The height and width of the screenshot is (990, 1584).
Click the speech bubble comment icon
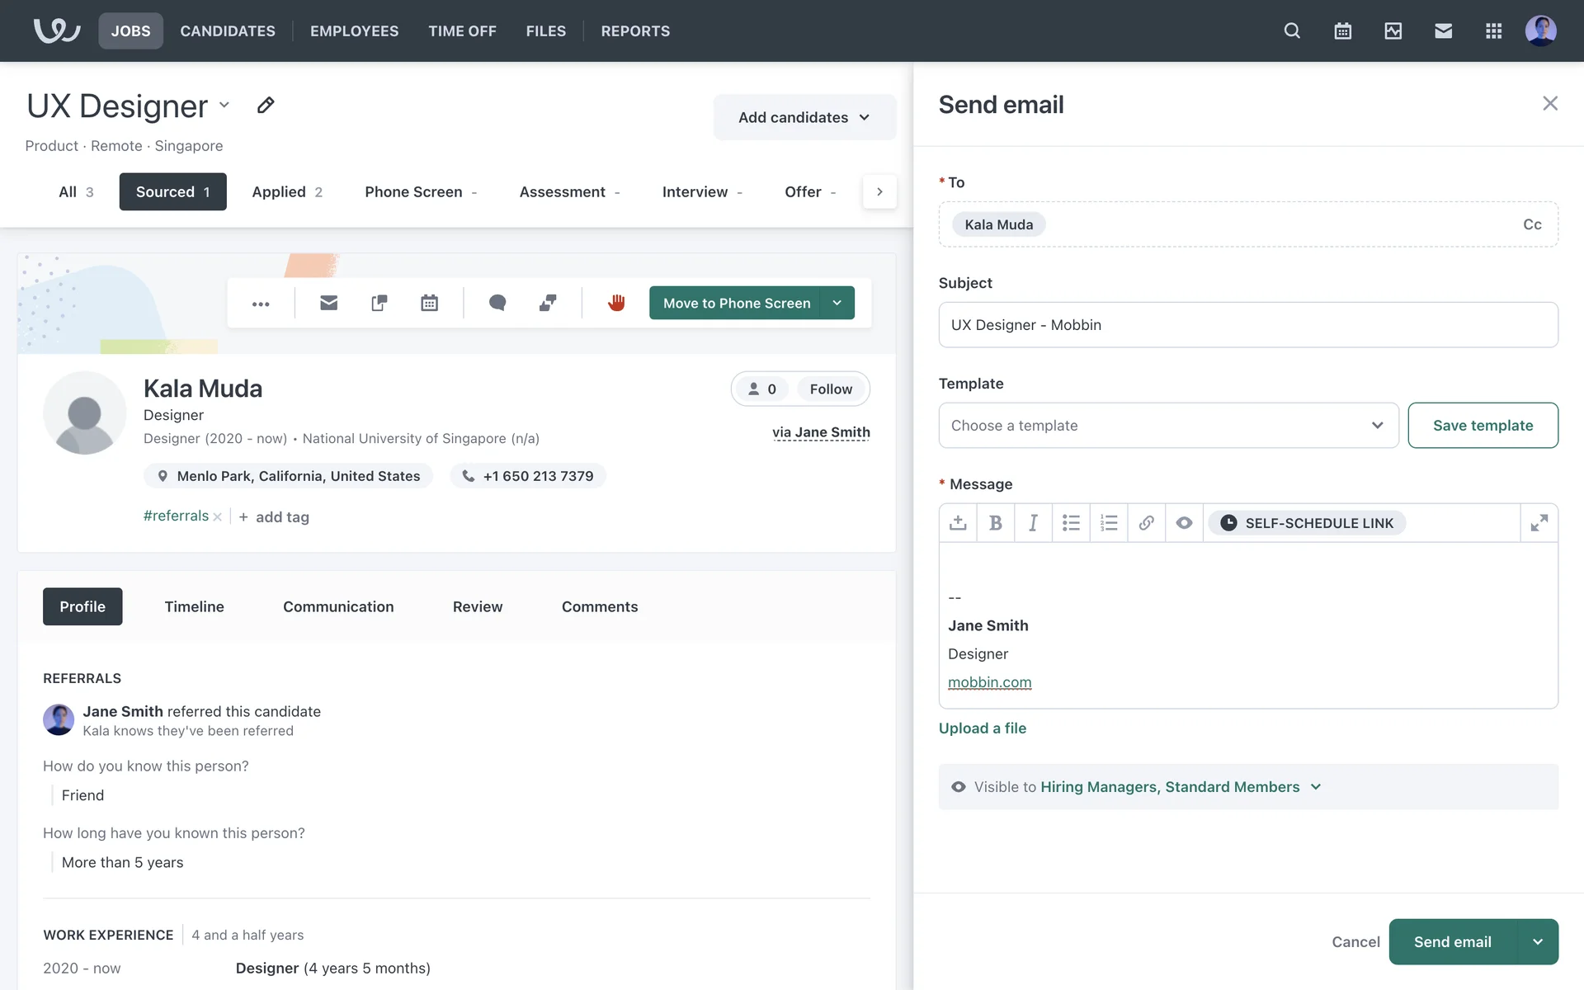(x=497, y=303)
